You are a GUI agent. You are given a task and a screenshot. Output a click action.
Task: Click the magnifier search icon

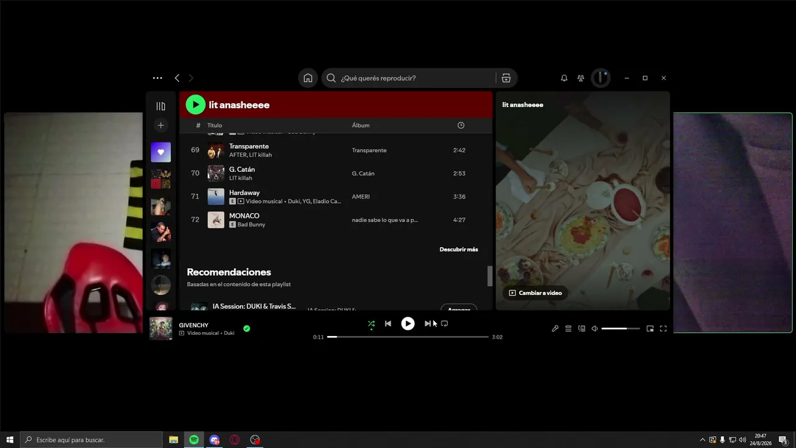pos(331,78)
